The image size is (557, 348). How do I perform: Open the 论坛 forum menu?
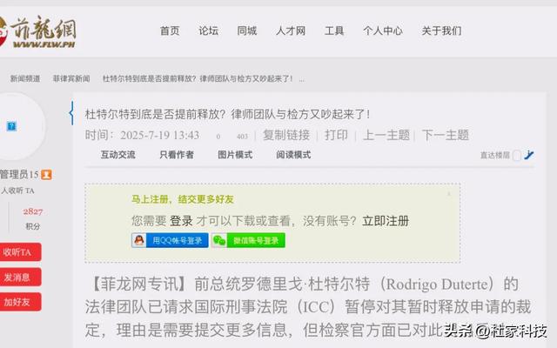click(209, 31)
